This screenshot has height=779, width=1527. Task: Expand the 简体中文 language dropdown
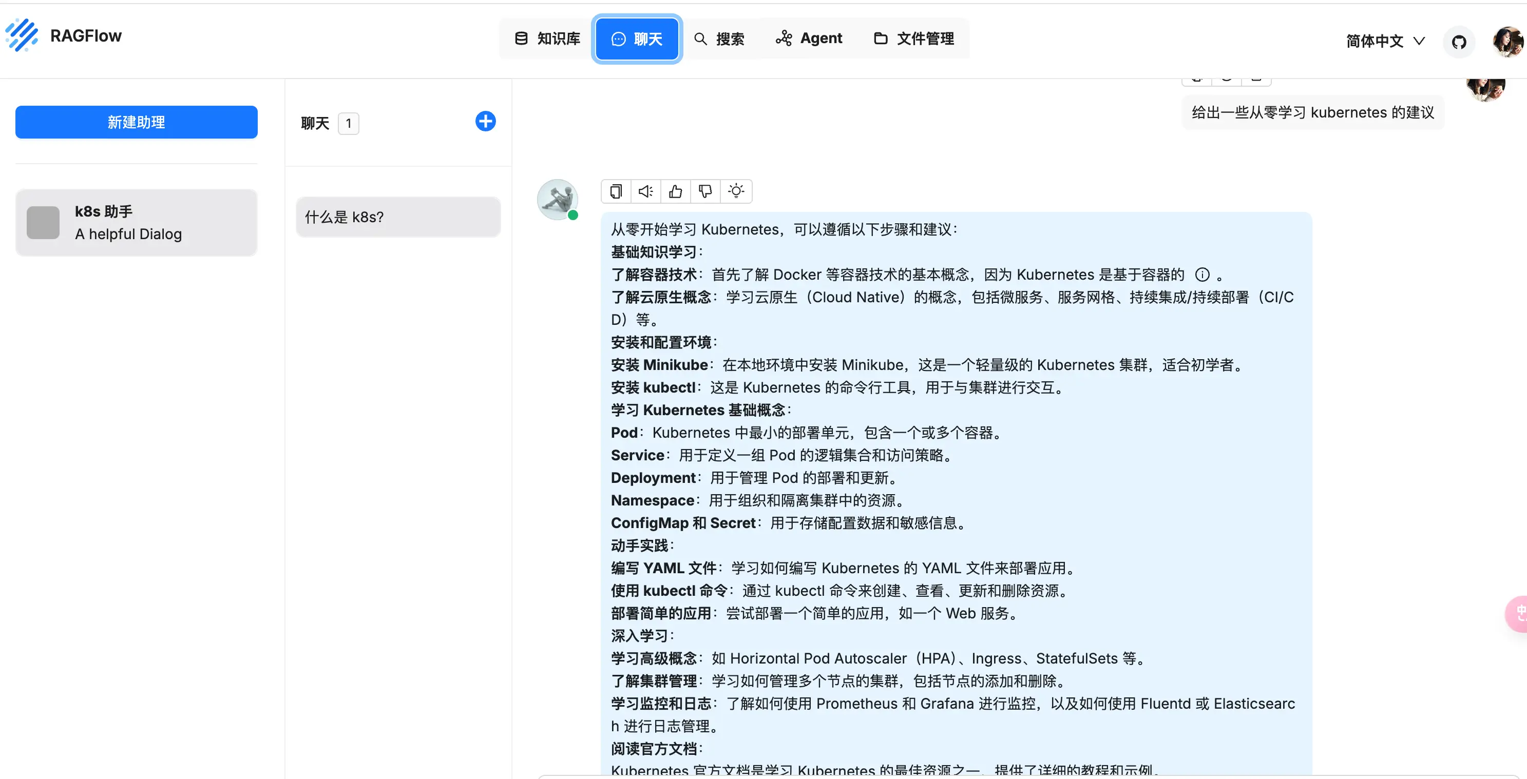pos(1385,41)
